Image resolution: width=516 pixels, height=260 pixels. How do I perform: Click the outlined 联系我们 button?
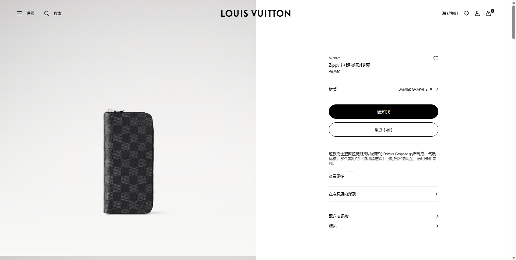click(384, 130)
